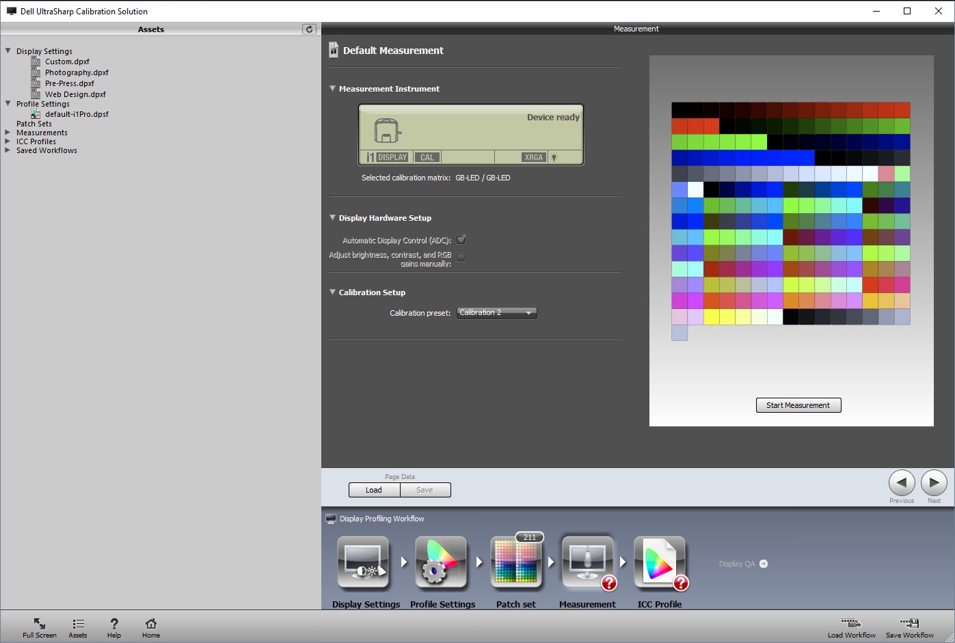Maximize the Dell UltraSharp Calibration window
Image resolution: width=955 pixels, height=643 pixels.
(x=907, y=11)
